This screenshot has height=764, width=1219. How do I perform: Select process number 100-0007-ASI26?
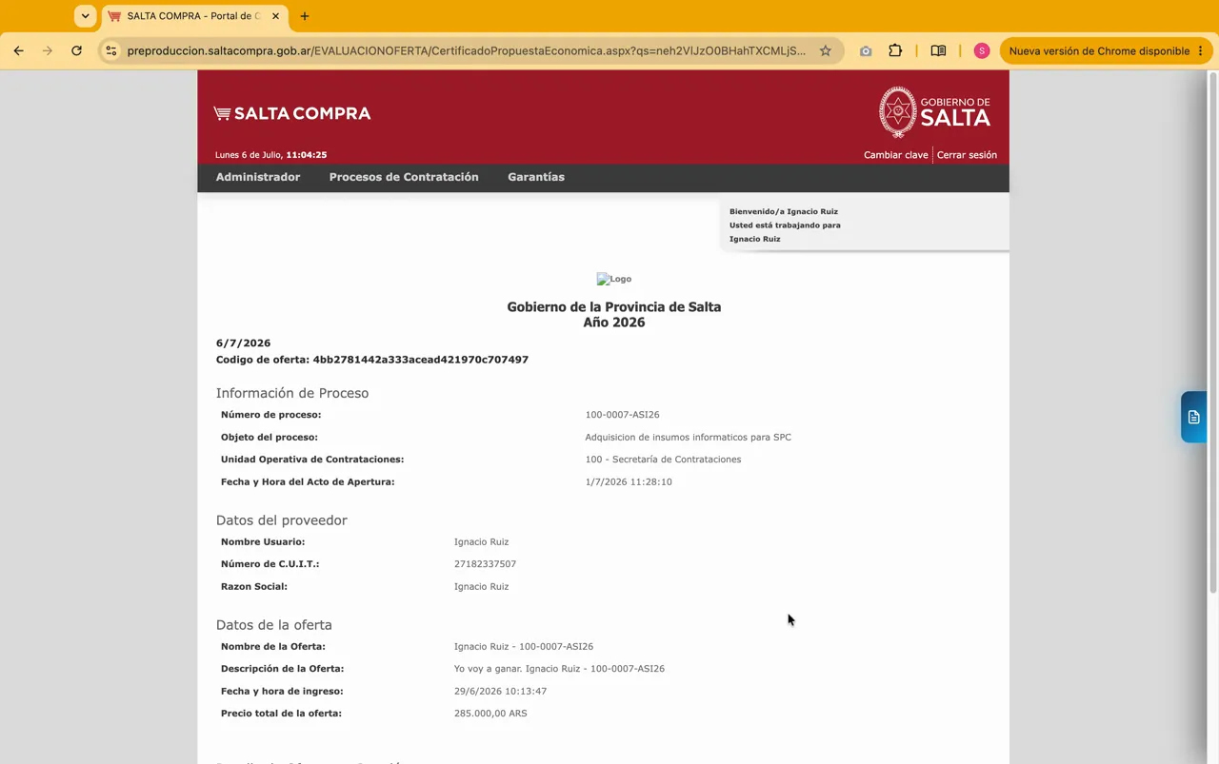[x=622, y=415]
